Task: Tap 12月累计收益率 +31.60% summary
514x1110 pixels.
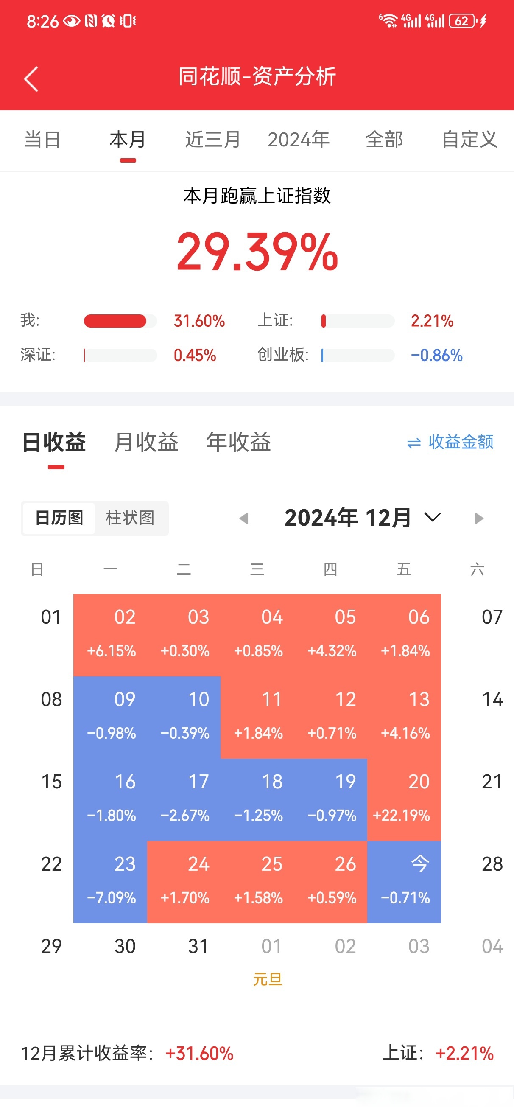Action: pos(127,1054)
